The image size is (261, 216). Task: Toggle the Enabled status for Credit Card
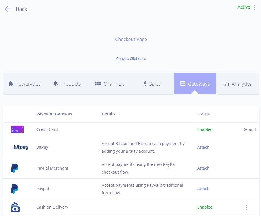[x=205, y=129]
